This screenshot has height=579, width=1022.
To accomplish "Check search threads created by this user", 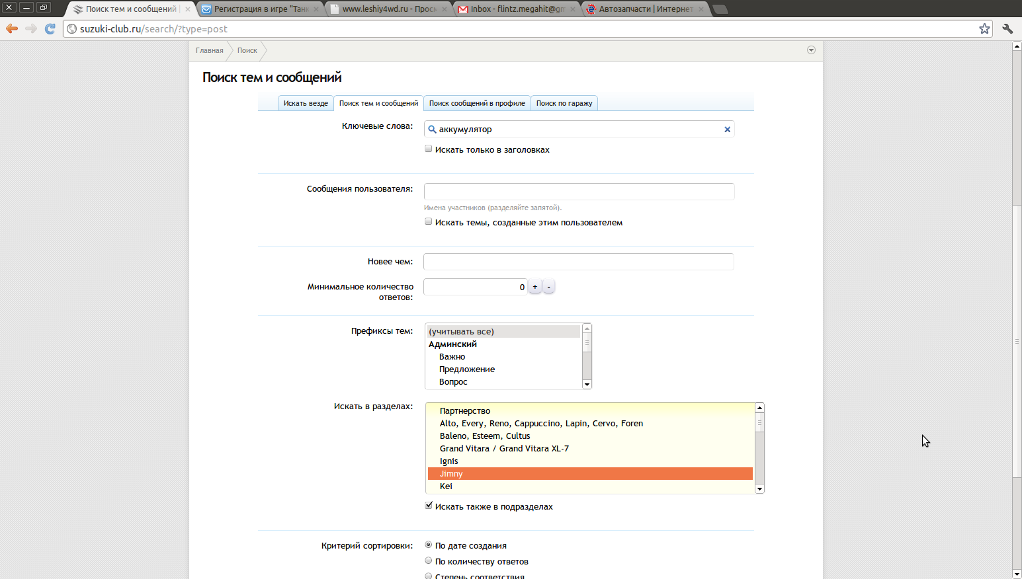I will pos(429,222).
